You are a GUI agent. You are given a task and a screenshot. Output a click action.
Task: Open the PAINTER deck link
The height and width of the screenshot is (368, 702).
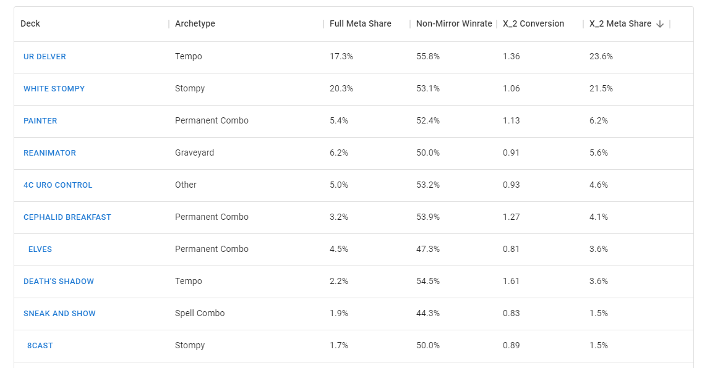click(x=40, y=121)
